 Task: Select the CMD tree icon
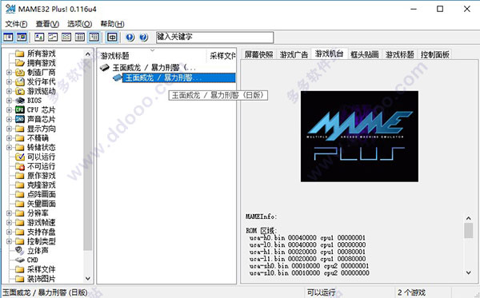[x=20, y=260]
